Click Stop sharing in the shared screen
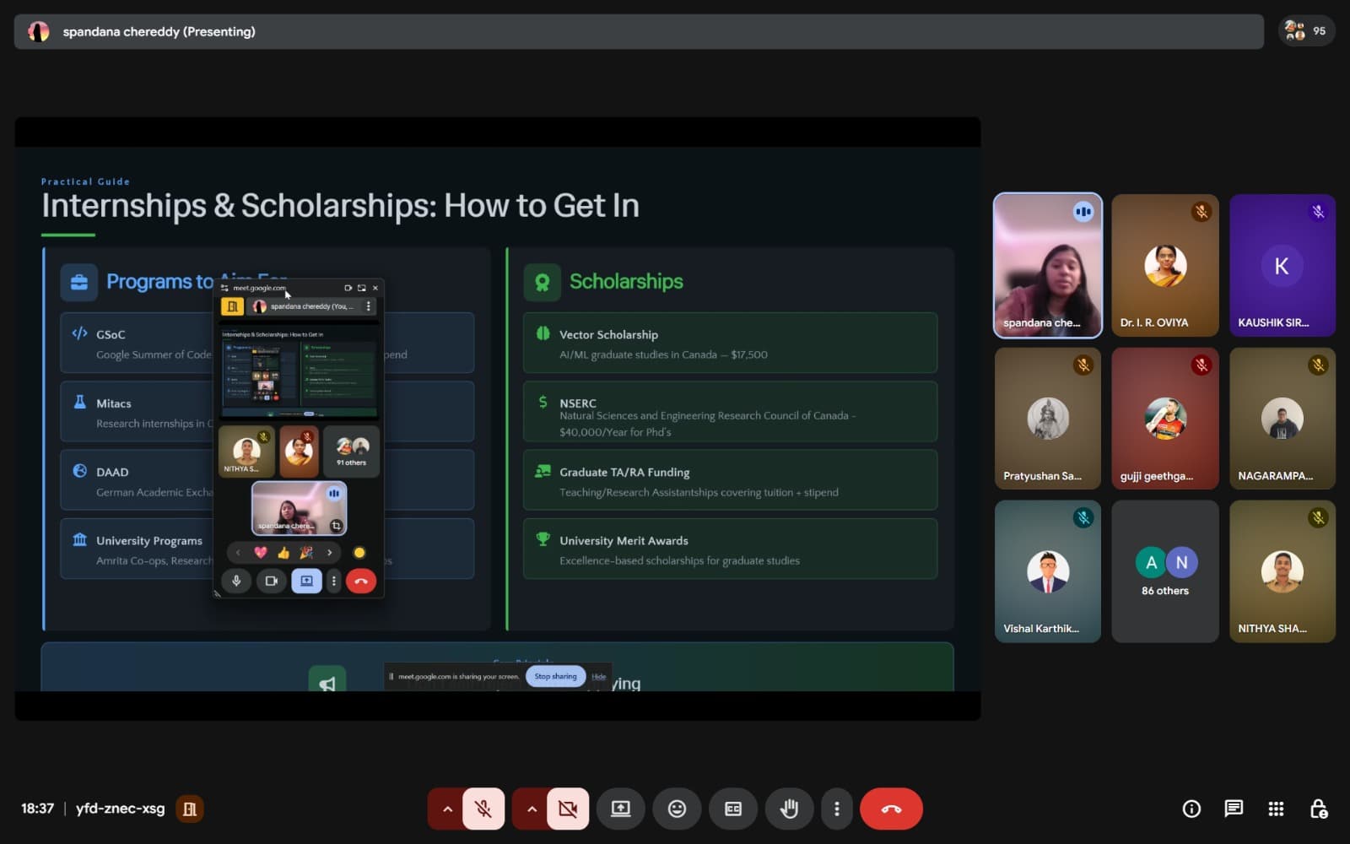Viewport: 1350px width, 844px height. pyautogui.click(x=555, y=676)
